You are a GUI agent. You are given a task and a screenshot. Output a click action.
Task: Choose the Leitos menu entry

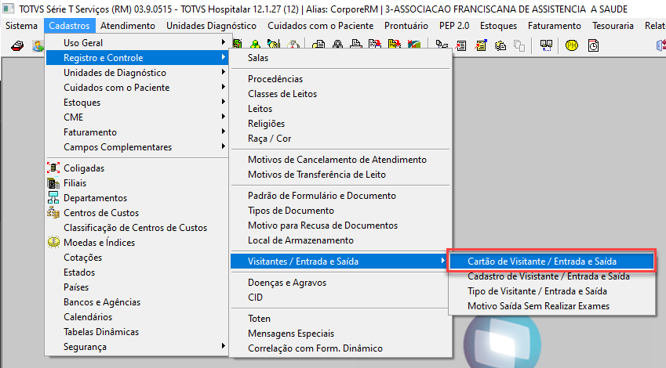[340, 109]
